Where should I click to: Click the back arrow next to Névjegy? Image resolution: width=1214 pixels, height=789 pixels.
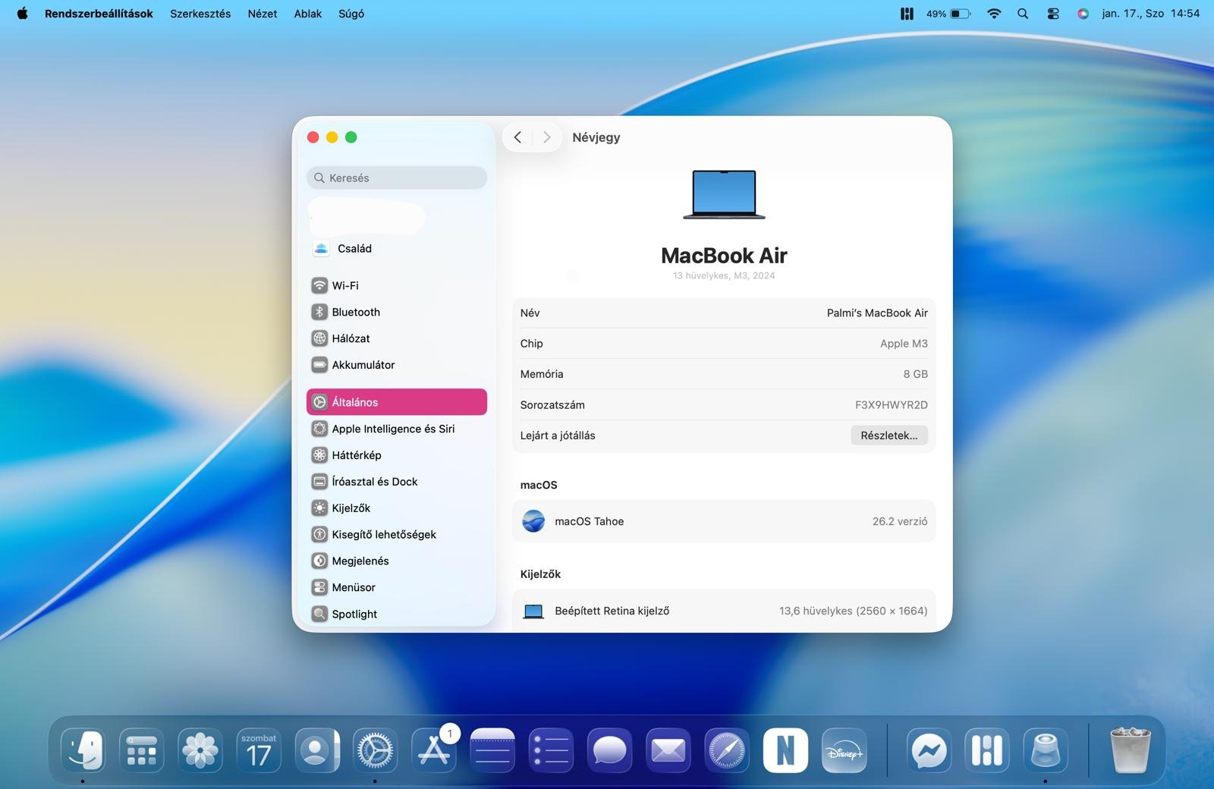pos(517,137)
